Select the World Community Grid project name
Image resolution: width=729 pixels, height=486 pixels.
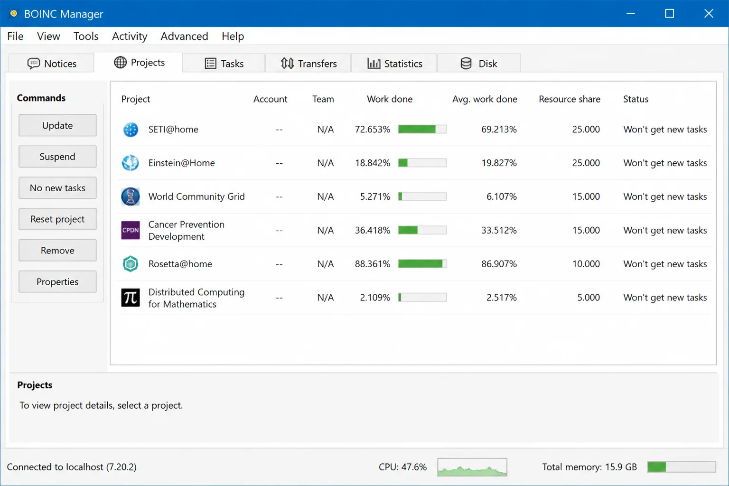pos(196,196)
